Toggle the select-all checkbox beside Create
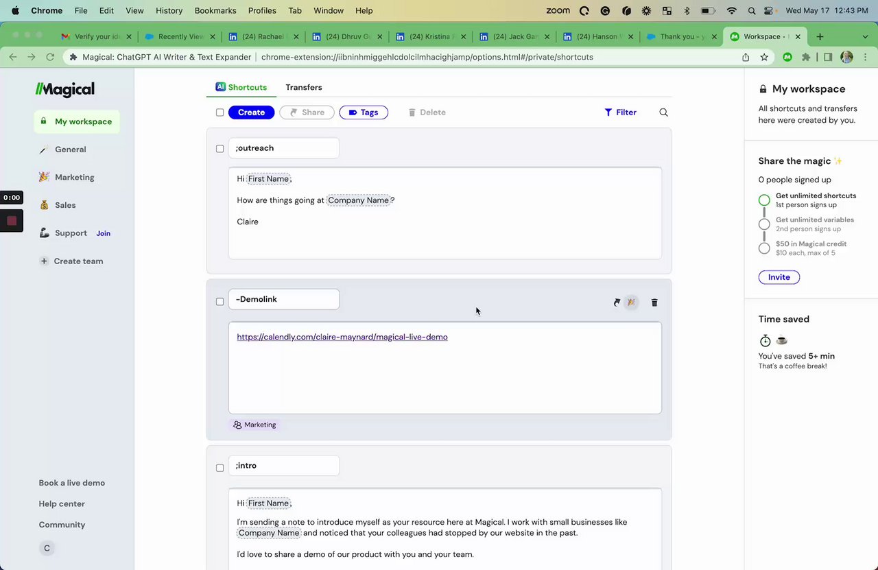Screen dimensions: 878x570 (219, 112)
